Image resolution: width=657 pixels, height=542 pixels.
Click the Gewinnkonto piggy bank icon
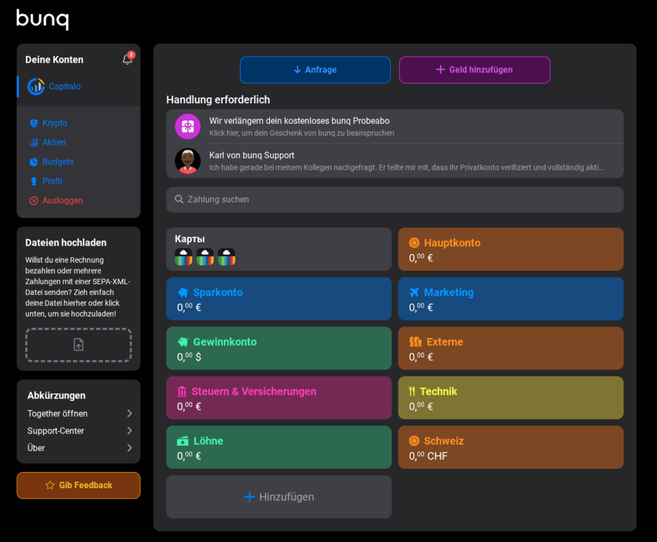click(183, 342)
